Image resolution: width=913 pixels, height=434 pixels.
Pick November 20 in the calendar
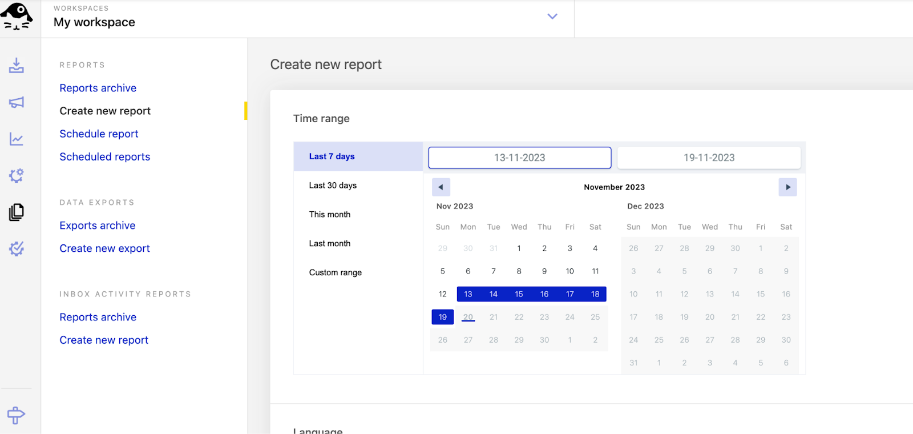468,317
